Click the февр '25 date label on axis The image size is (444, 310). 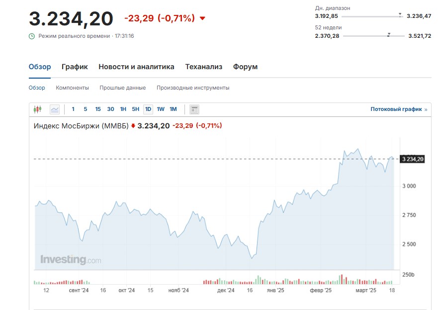(321, 291)
